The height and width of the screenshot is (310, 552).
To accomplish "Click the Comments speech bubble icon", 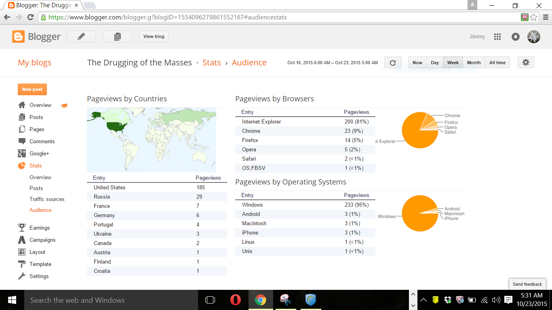I will tap(22, 141).
